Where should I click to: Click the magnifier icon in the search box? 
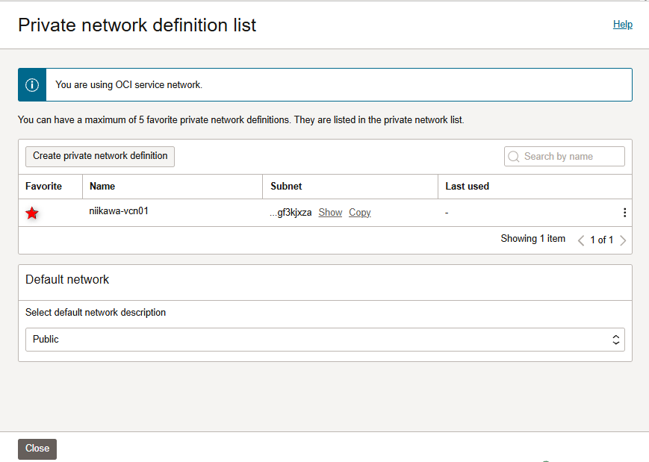[514, 157]
